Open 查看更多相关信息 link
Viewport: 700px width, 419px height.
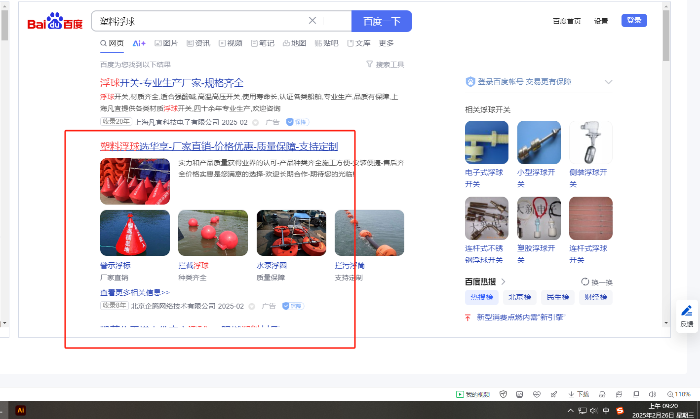pos(135,293)
